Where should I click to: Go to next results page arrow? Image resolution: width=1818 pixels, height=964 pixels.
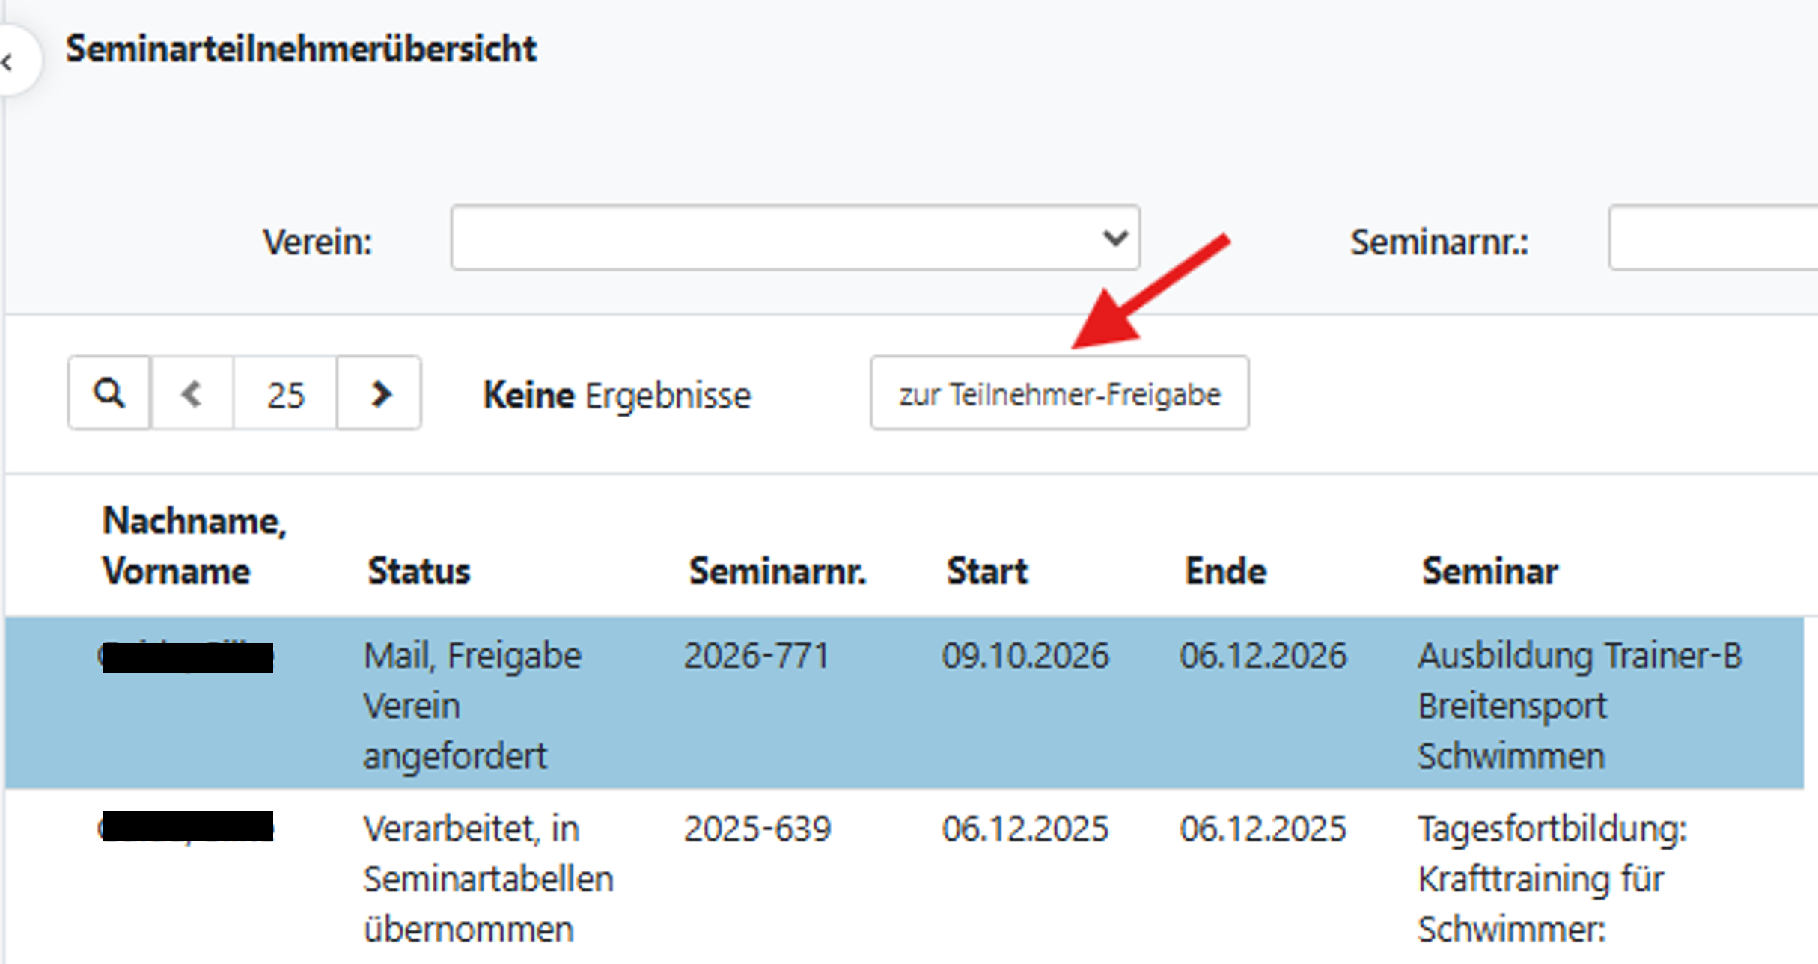point(380,393)
